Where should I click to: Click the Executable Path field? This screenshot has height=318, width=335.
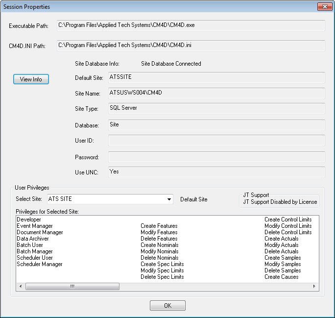191,25
